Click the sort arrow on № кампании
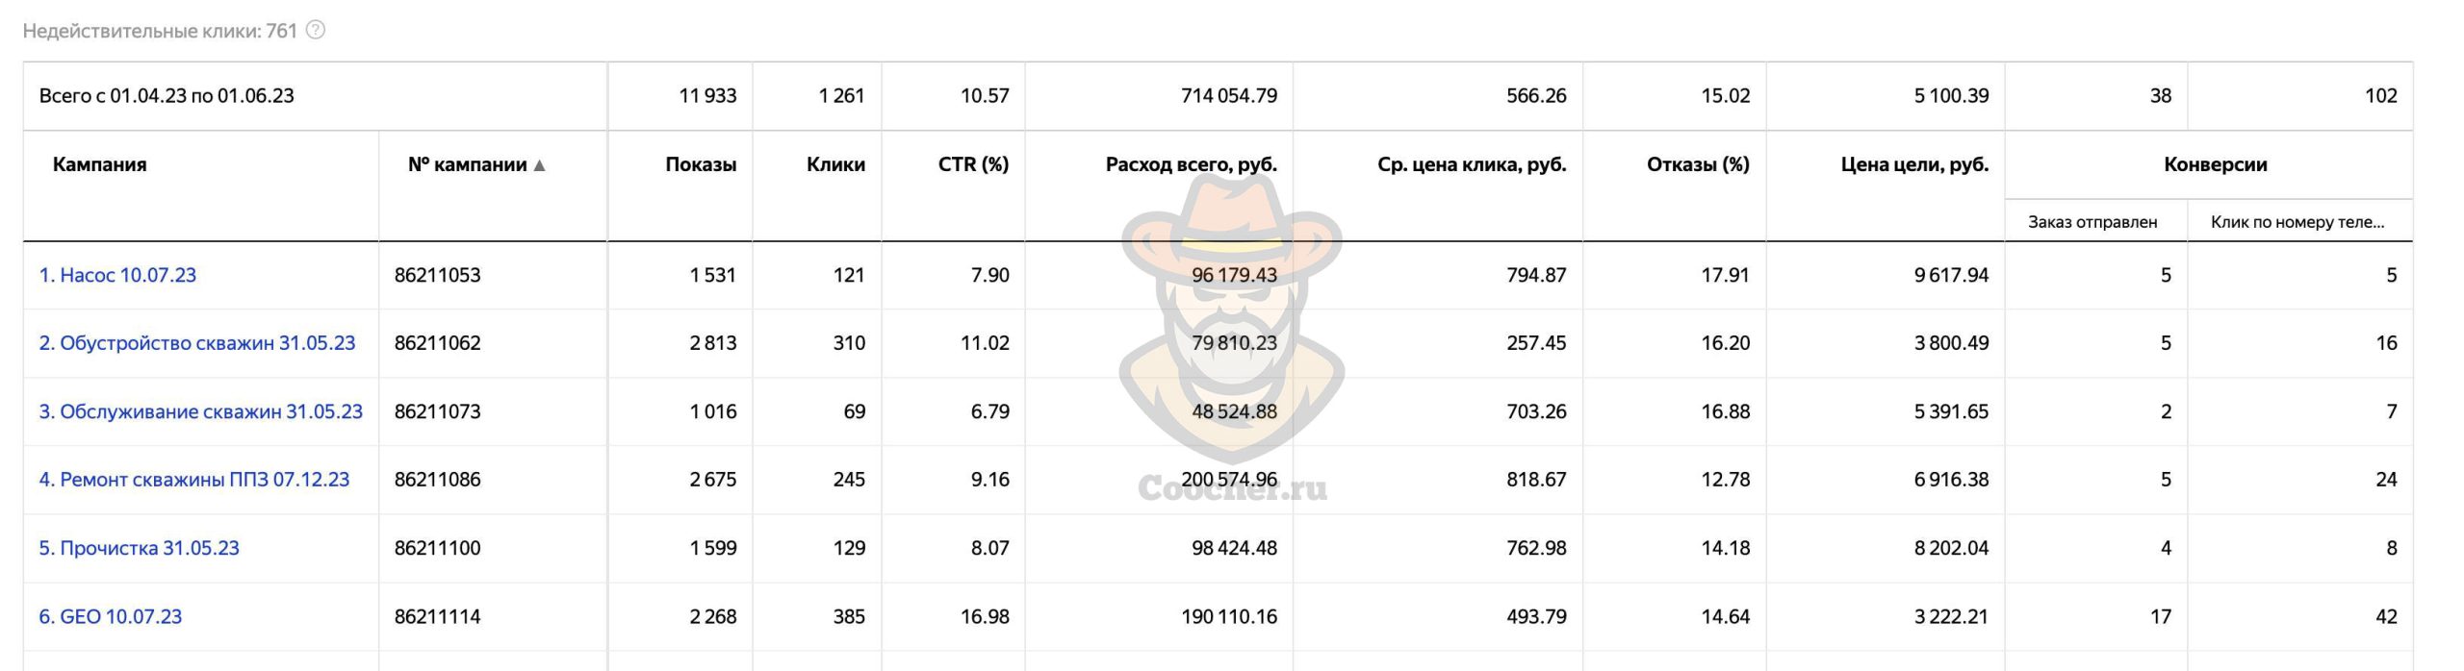Viewport: 2464px width, 671px height. (540, 165)
